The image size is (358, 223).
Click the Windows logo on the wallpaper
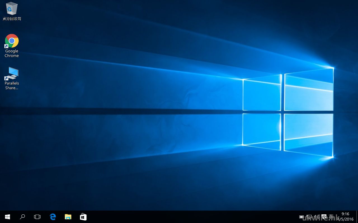[288, 111]
